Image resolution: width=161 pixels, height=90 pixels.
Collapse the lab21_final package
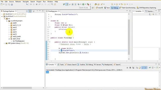[9, 39]
